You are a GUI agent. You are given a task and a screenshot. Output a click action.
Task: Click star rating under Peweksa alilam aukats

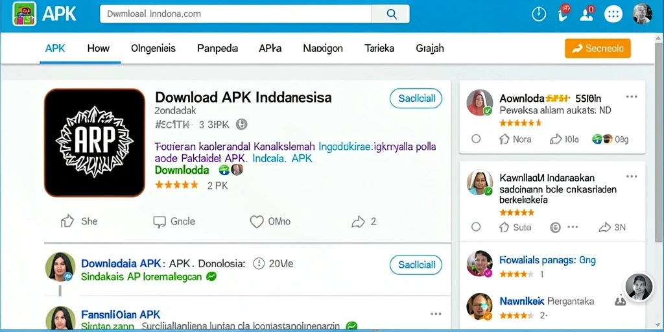click(x=521, y=123)
